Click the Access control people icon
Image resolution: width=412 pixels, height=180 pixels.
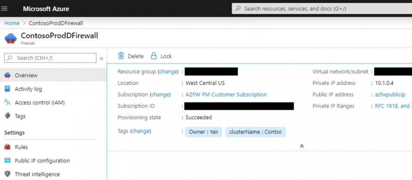(8, 102)
